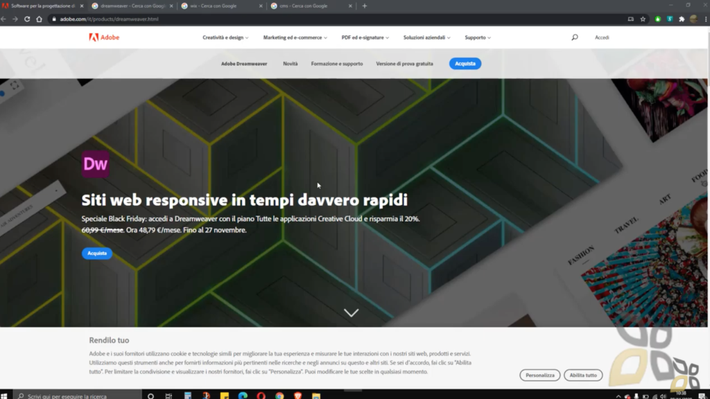View the site padlock info
Image resolution: width=710 pixels, height=399 pixels.
tap(54, 19)
